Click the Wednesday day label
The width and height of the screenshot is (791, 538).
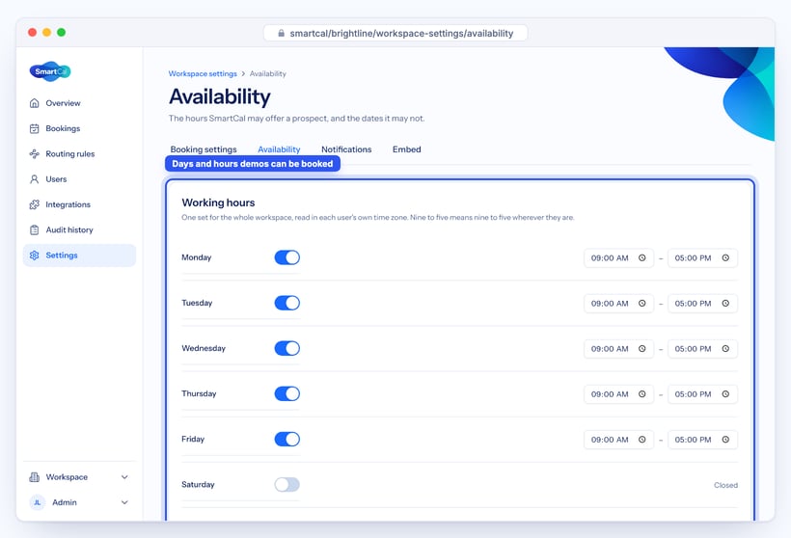204,348
